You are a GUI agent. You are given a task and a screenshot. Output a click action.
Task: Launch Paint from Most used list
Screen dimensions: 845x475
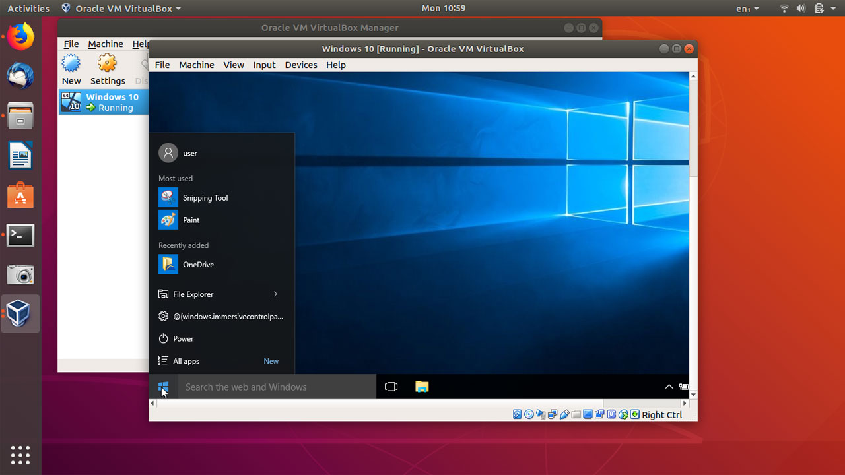pyautogui.click(x=191, y=220)
